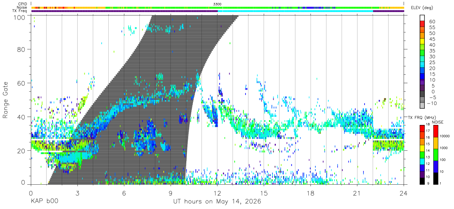454x209 pixels.
Task: Click the x-axis tick label 6
Action: point(124,193)
